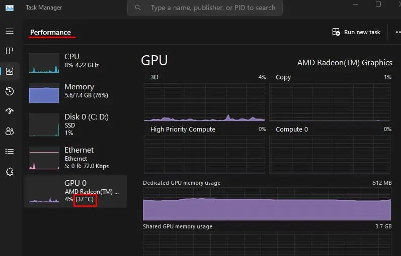Open the hamburger navigation menu

click(10, 31)
